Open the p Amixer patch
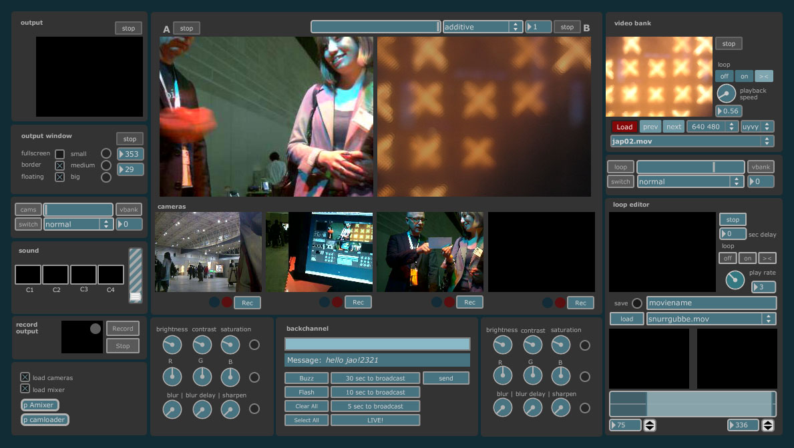The image size is (794, 448). [x=40, y=405]
